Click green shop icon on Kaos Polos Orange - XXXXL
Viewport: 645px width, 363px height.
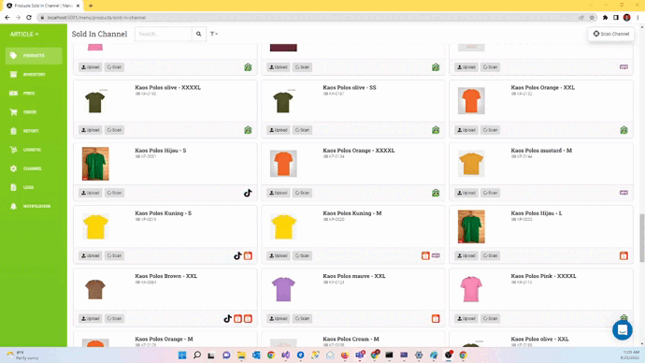(436, 193)
